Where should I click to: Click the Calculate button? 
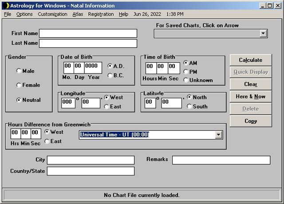251,60
